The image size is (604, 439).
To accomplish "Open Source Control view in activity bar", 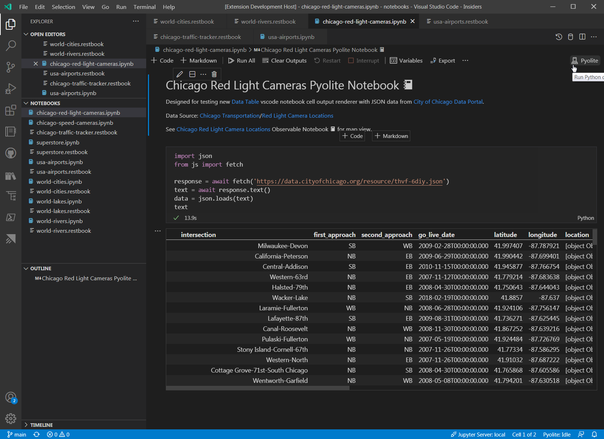I will click(11, 67).
